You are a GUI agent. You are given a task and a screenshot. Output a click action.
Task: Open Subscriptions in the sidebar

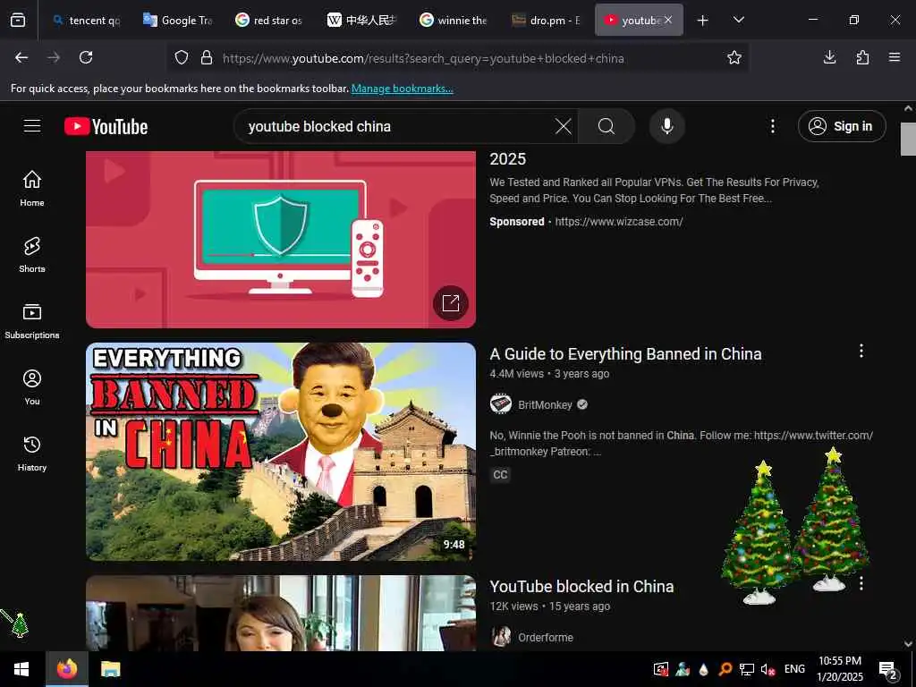(32, 321)
